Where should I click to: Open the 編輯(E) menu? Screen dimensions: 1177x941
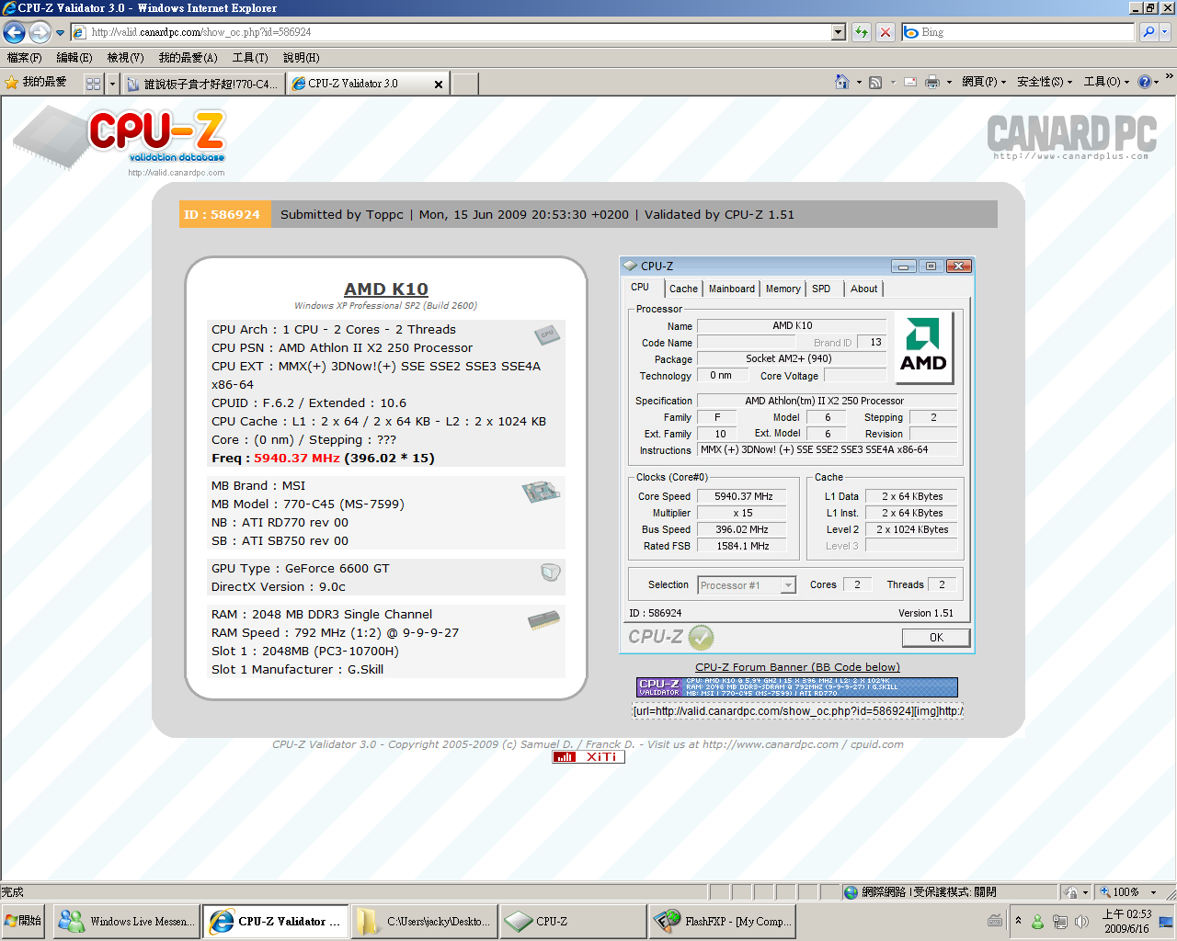click(74, 57)
